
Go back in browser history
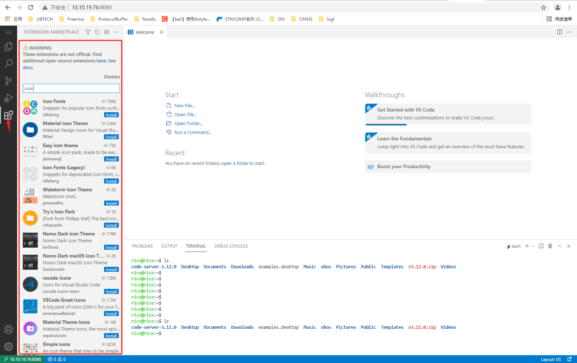click(x=7, y=7)
